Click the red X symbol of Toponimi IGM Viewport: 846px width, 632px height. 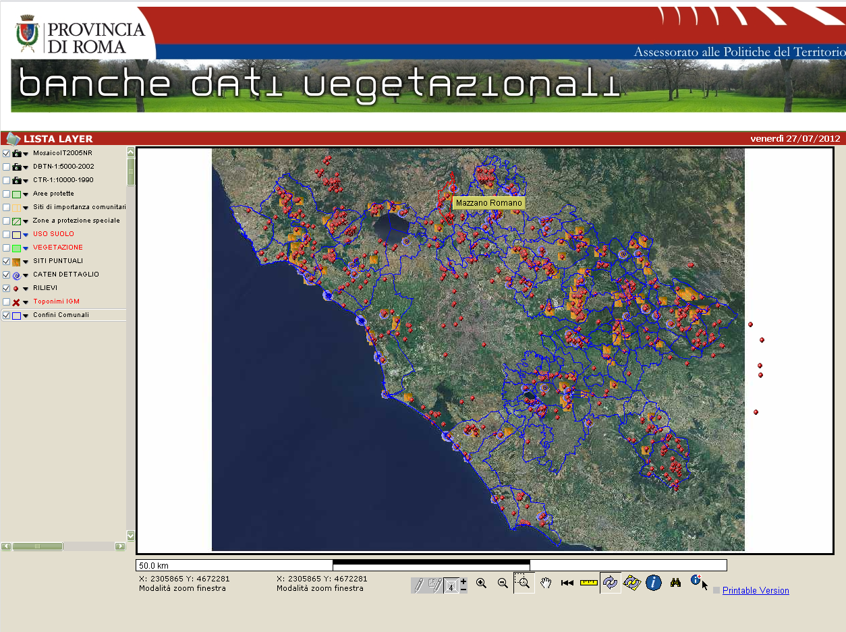(17, 302)
